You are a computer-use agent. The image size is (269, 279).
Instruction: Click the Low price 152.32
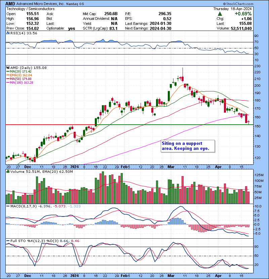[x=33, y=24]
